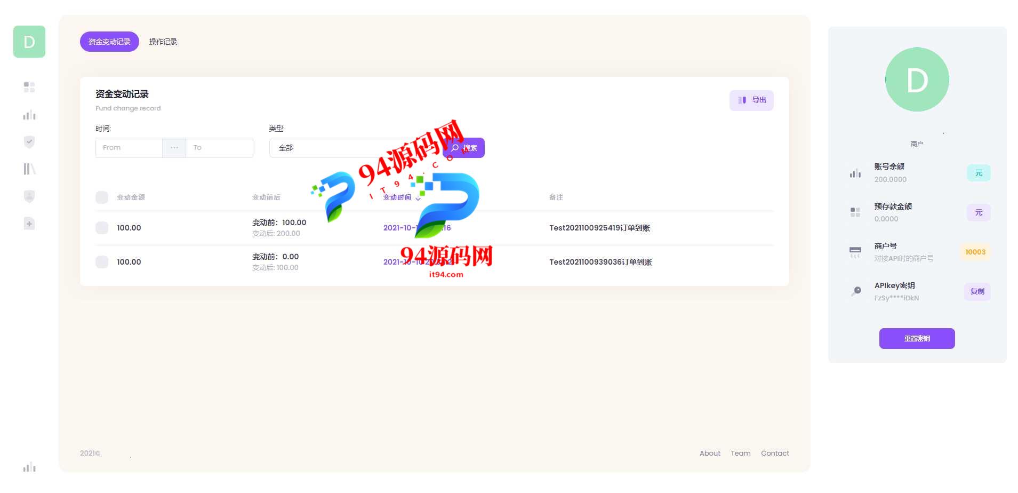Open the shield checkmark sidebar icon
Screen dimensions: 1018x493
coord(29,142)
